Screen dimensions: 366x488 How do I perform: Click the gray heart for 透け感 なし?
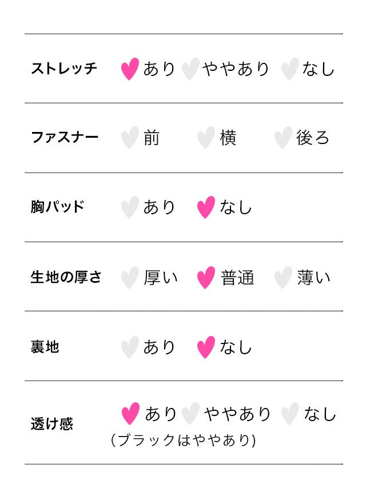[290, 414]
